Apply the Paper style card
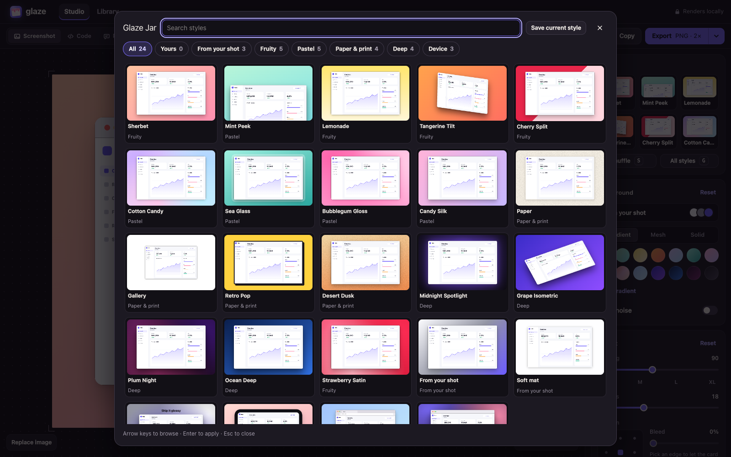The height and width of the screenshot is (457, 731). point(560,188)
